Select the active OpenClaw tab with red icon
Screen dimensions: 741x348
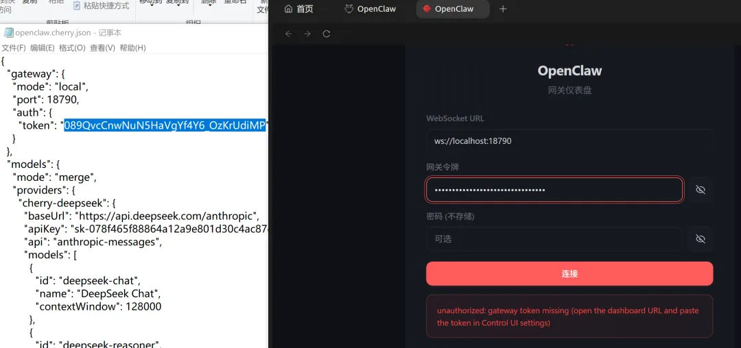click(x=452, y=9)
